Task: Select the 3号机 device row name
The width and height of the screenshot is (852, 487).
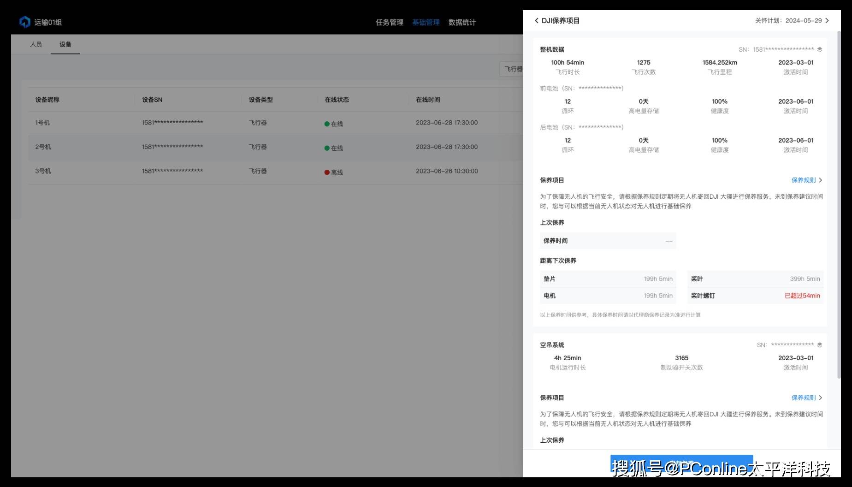Action: (43, 171)
